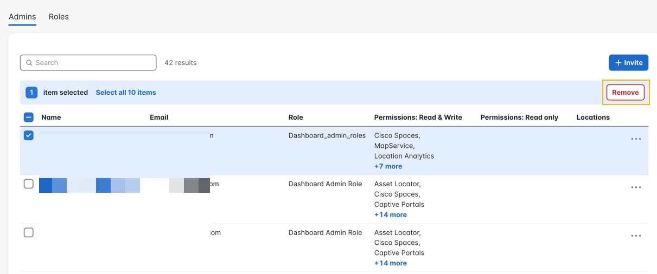
Task: Switch to the Roles tab
Action: point(59,17)
